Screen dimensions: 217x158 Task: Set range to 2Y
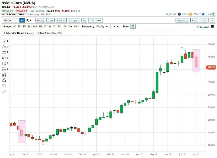[50, 26]
